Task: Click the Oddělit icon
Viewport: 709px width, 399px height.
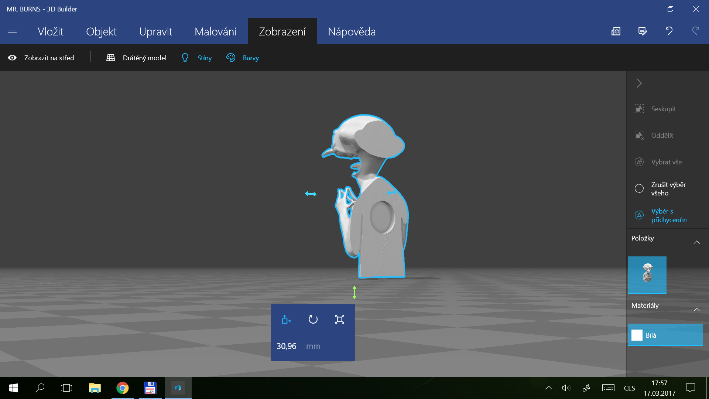Action: (x=639, y=135)
